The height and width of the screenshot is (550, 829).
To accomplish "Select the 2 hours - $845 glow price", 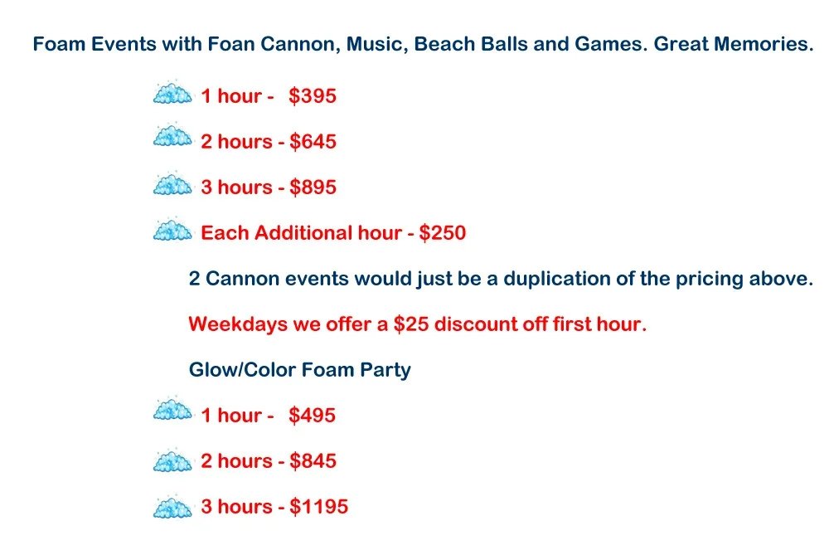I will pos(269,461).
